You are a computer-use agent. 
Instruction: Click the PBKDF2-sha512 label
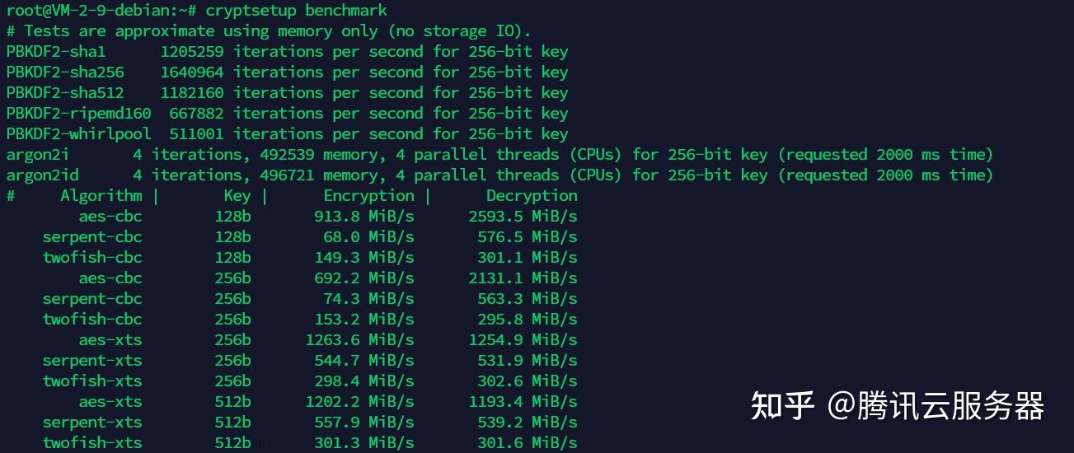65,92
